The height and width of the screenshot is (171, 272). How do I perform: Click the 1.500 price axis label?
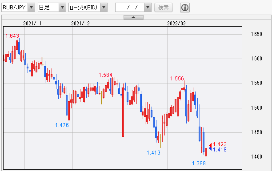tap(256, 107)
